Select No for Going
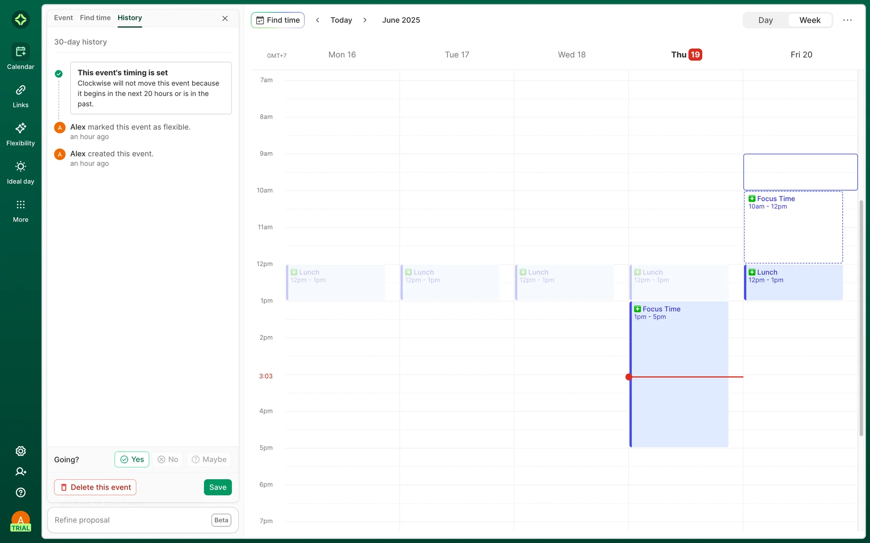 click(x=168, y=459)
